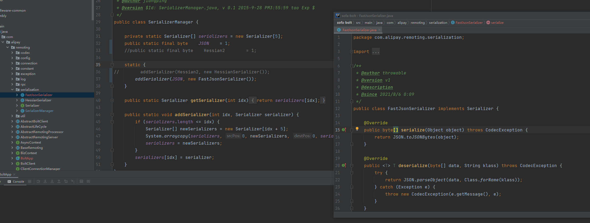
Task: Click the Evaluate Expression calculator icon
Action: coord(81,182)
